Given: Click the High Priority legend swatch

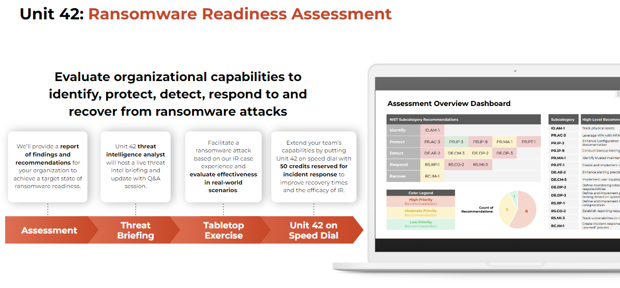Looking at the screenshot, I should [x=420, y=201].
